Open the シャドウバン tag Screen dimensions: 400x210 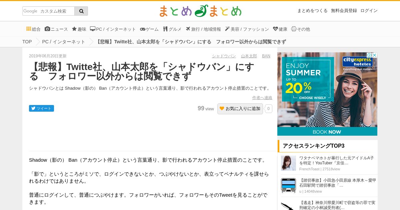pyautogui.click(x=224, y=56)
